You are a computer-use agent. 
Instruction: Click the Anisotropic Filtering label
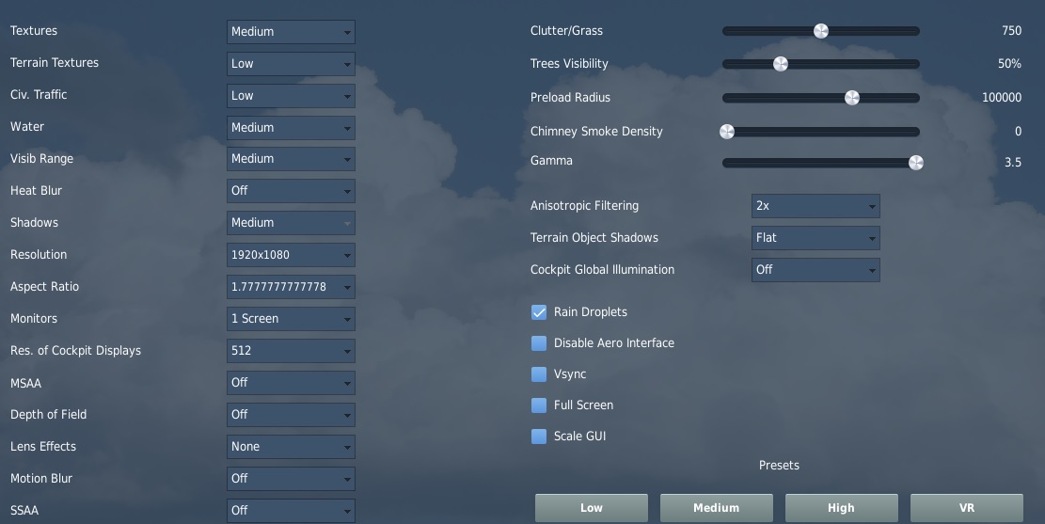(584, 206)
